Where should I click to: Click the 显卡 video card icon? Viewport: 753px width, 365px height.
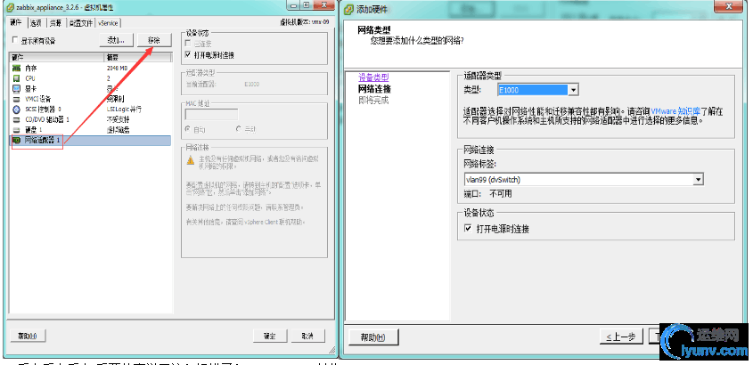click(x=17, y=89)
